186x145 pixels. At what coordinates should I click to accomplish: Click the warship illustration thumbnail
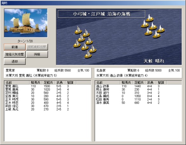pos(26,23)
